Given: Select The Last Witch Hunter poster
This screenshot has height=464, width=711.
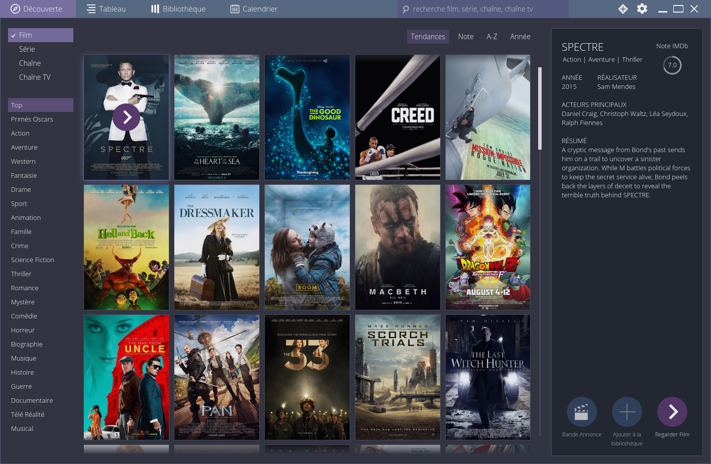Looking at the screenshot, I should click(x=488, y=377).
